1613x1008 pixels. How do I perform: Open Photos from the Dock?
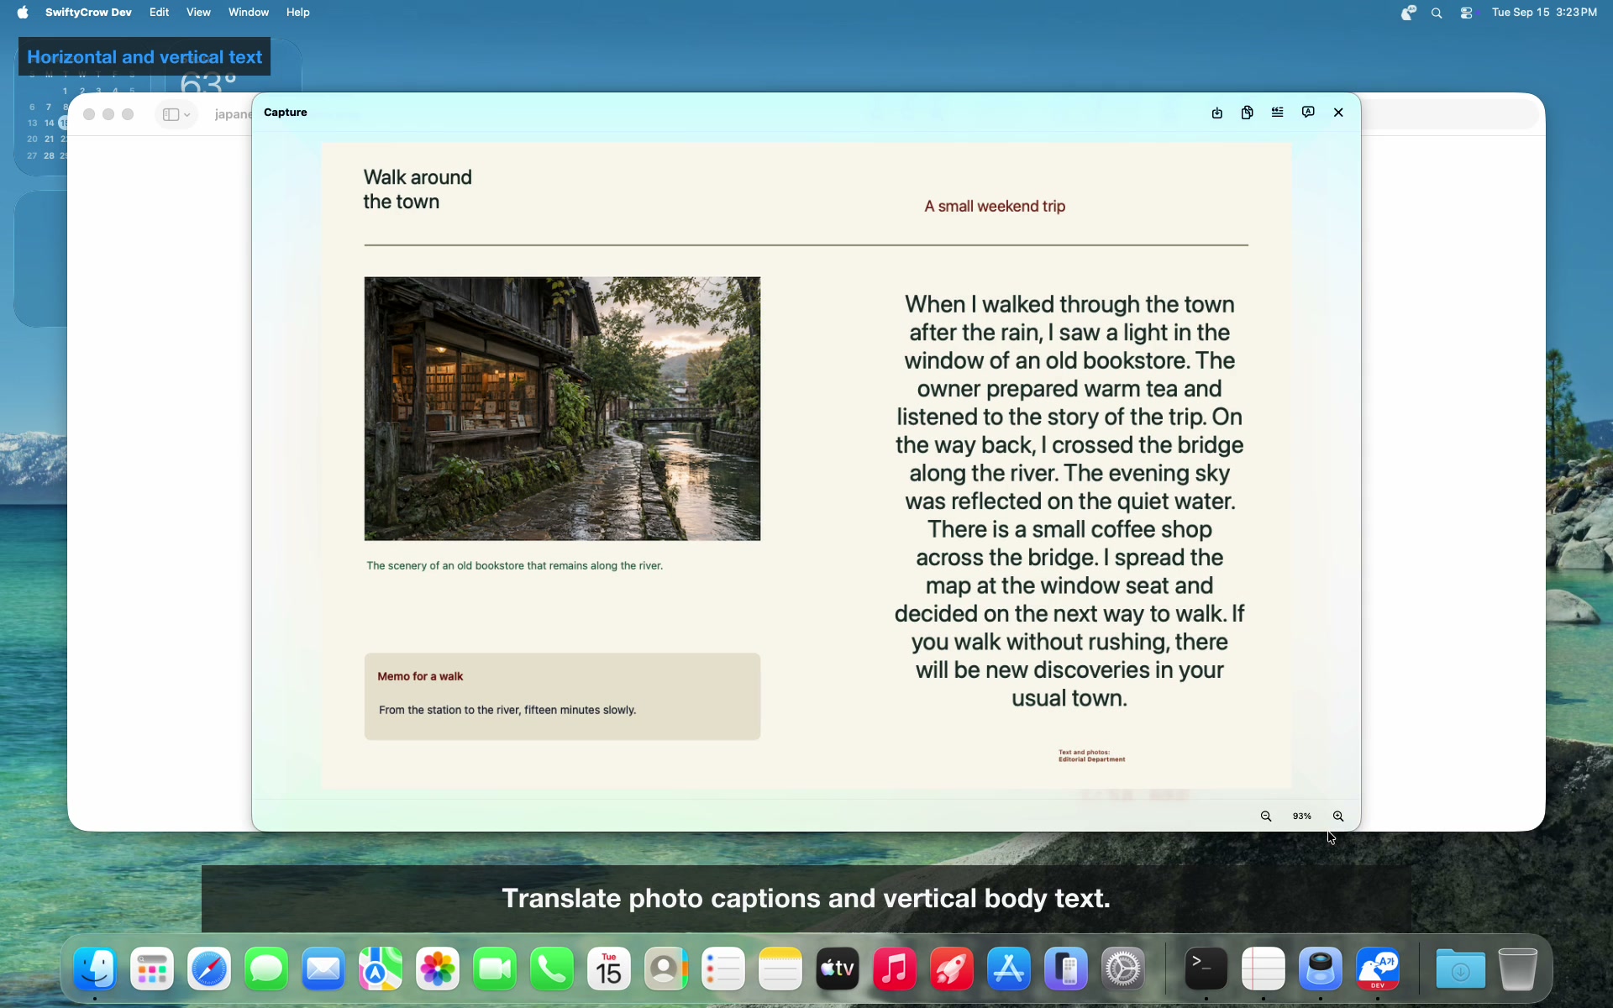[x=438, y=969]
